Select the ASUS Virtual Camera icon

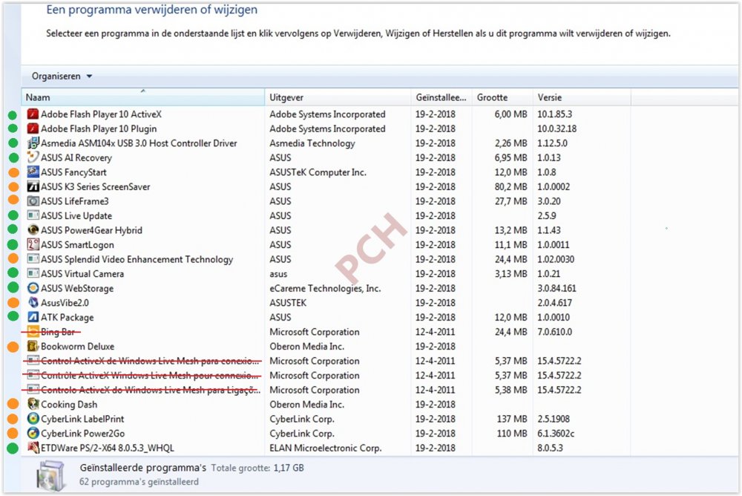[x=33, y=274]
